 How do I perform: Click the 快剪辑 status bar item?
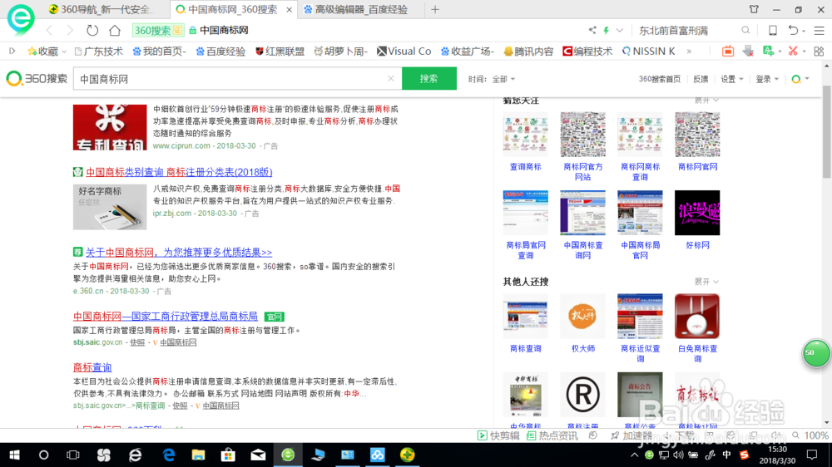click(x=498, y=435)
